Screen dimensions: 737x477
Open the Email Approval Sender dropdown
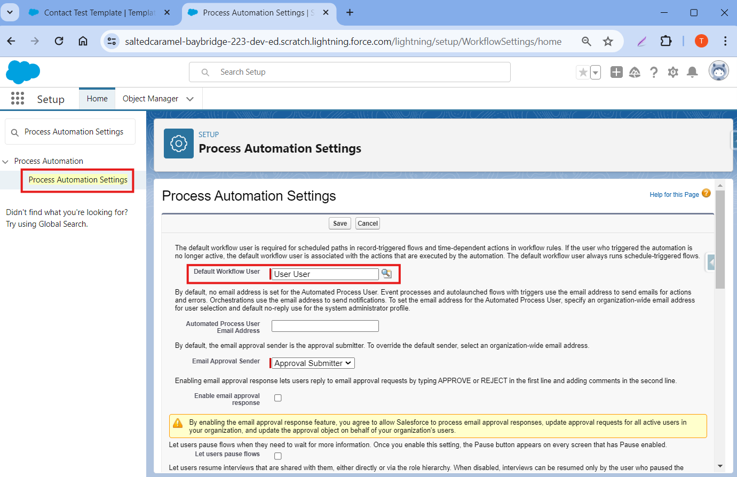[313, 363]
